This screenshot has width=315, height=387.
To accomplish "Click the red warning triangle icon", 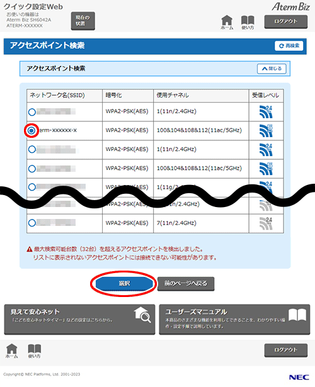I will pyautogui.click(x=30, y=249).
